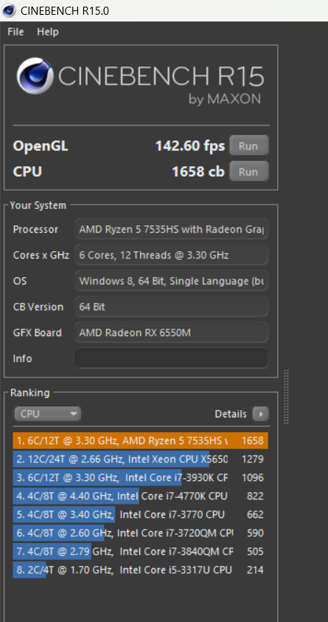Select the Intel Xeon X5650 ranking entry

[x=141, y=459]
